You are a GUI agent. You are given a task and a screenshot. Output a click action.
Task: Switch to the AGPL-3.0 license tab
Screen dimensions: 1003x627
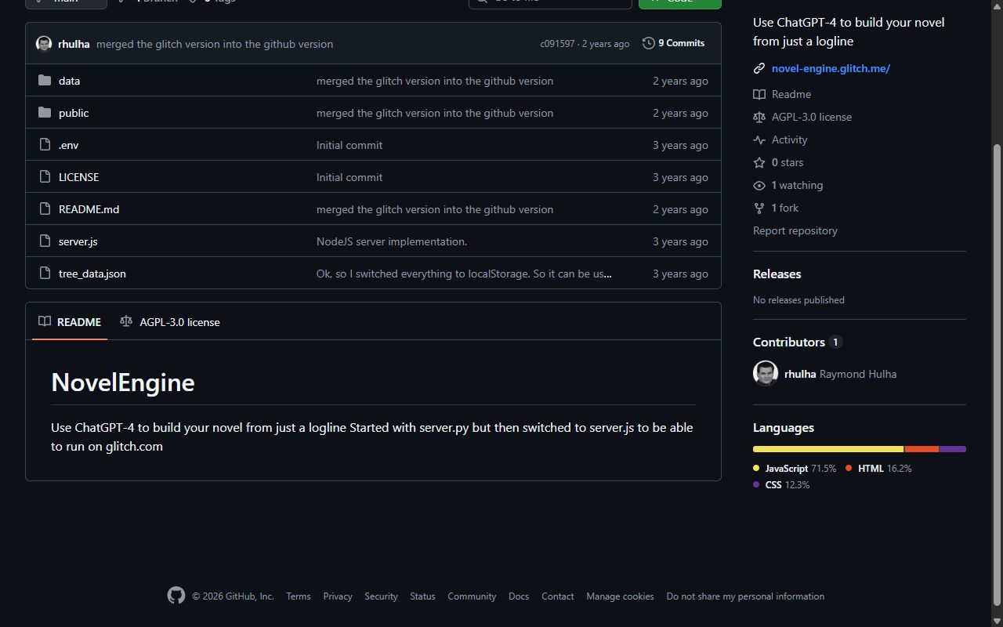[x=170, y=321]
